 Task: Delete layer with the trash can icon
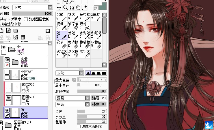tap(23, 37)
